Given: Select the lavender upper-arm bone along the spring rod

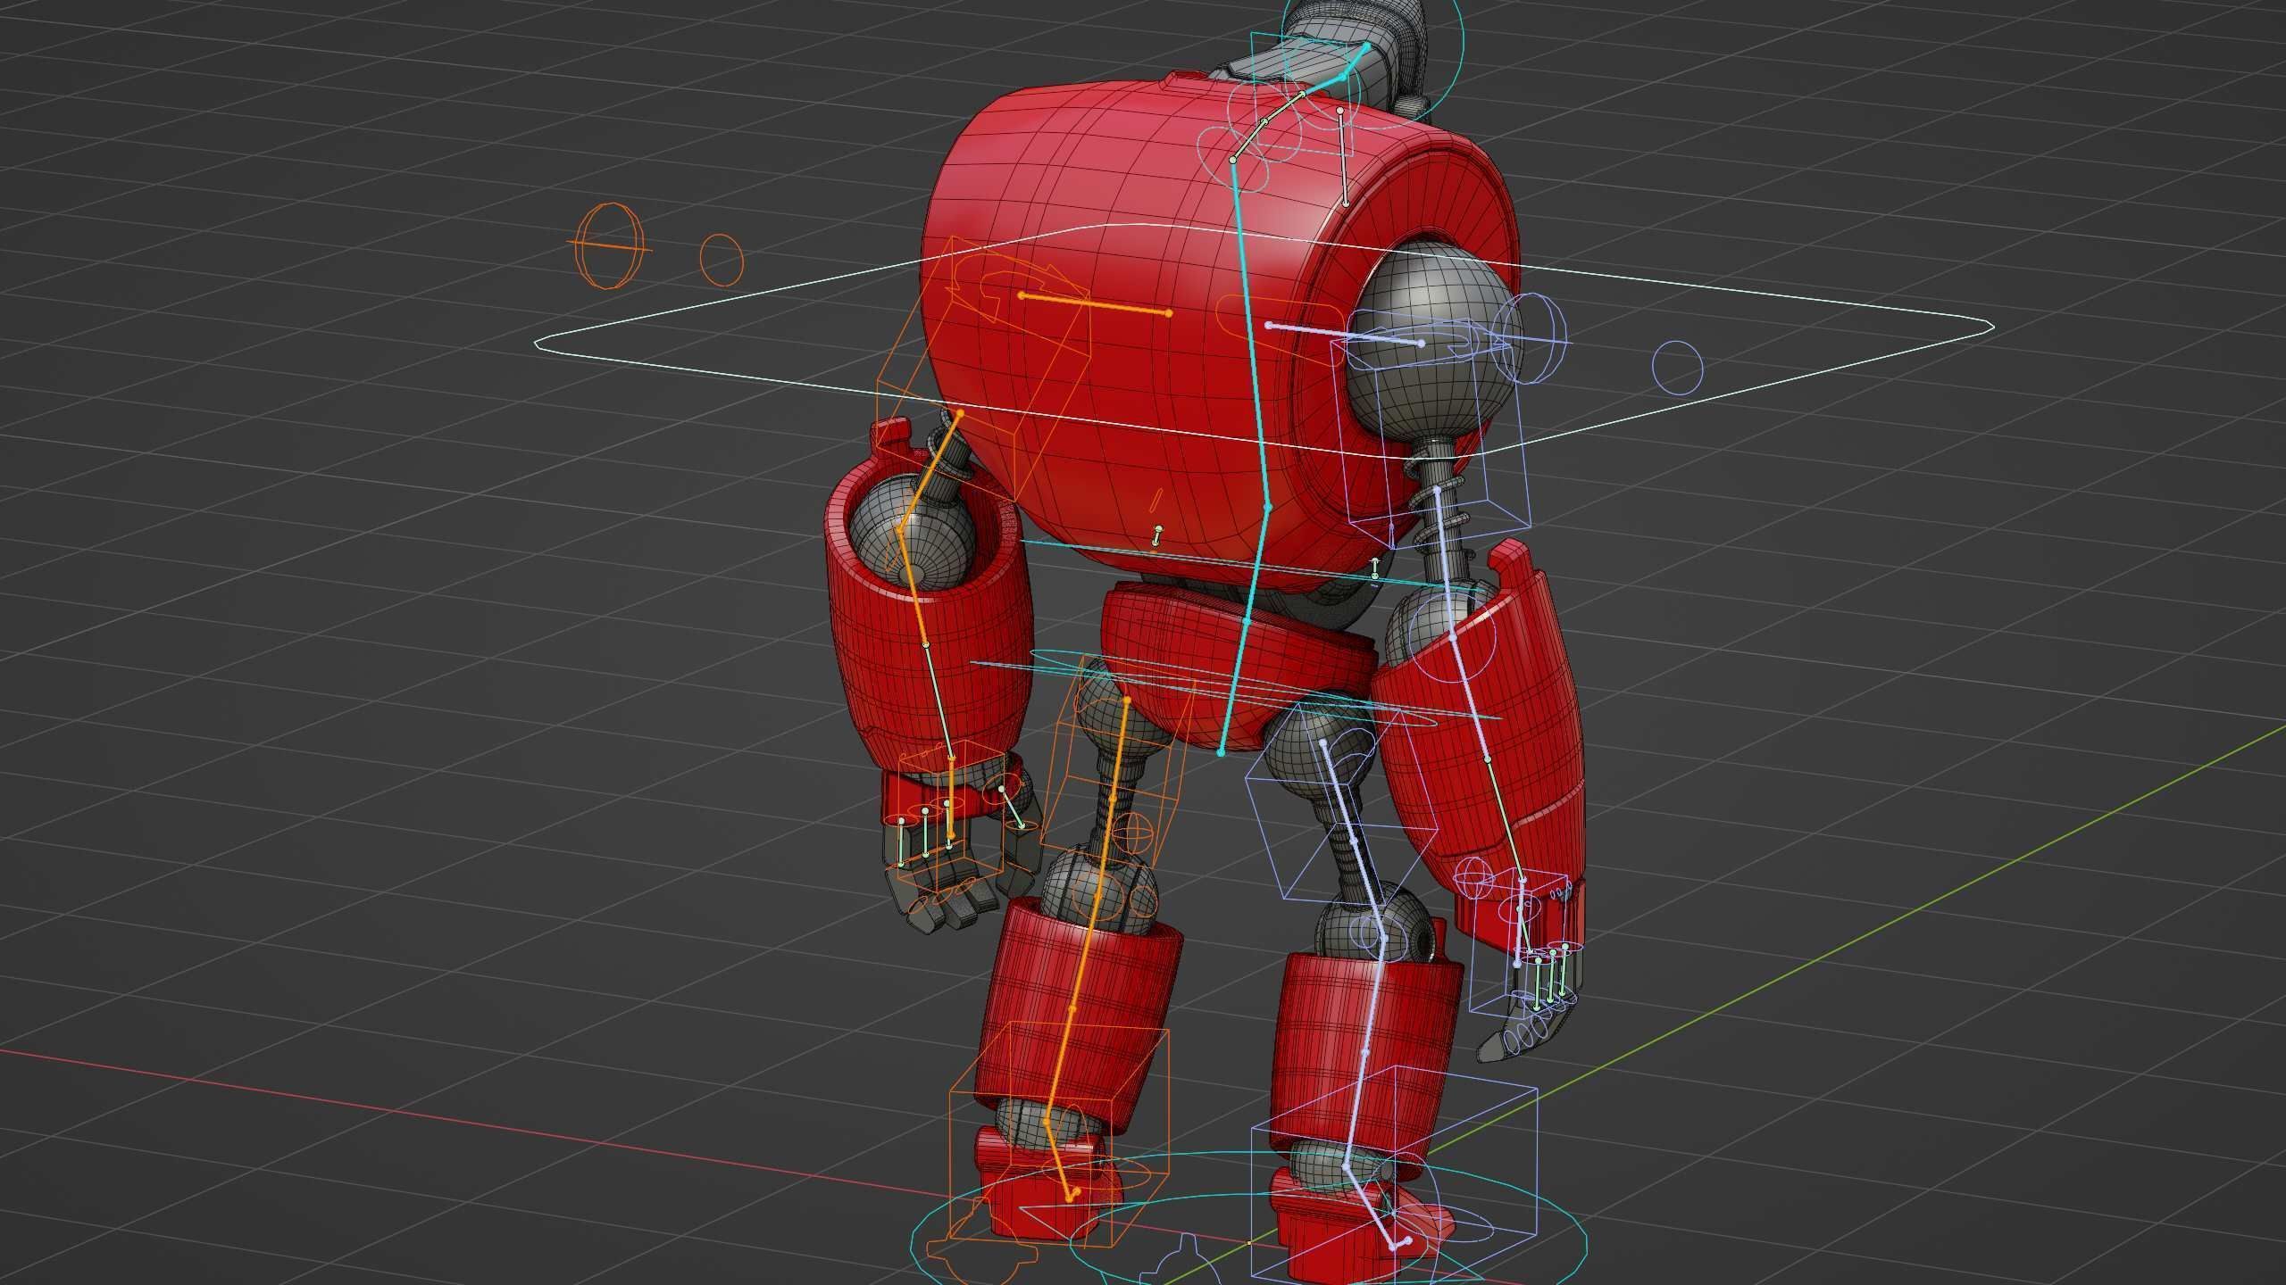Looking at the screenshot, I should click(1445, 562).
